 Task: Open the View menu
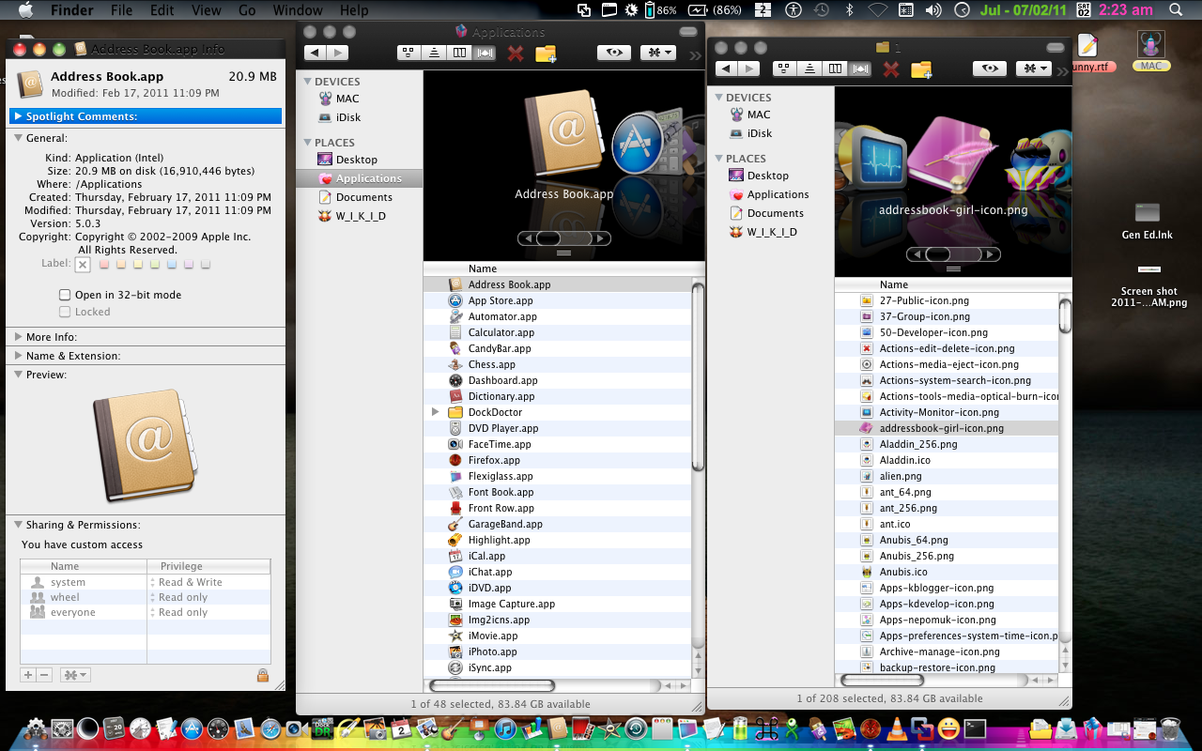(x=206, y=10)
